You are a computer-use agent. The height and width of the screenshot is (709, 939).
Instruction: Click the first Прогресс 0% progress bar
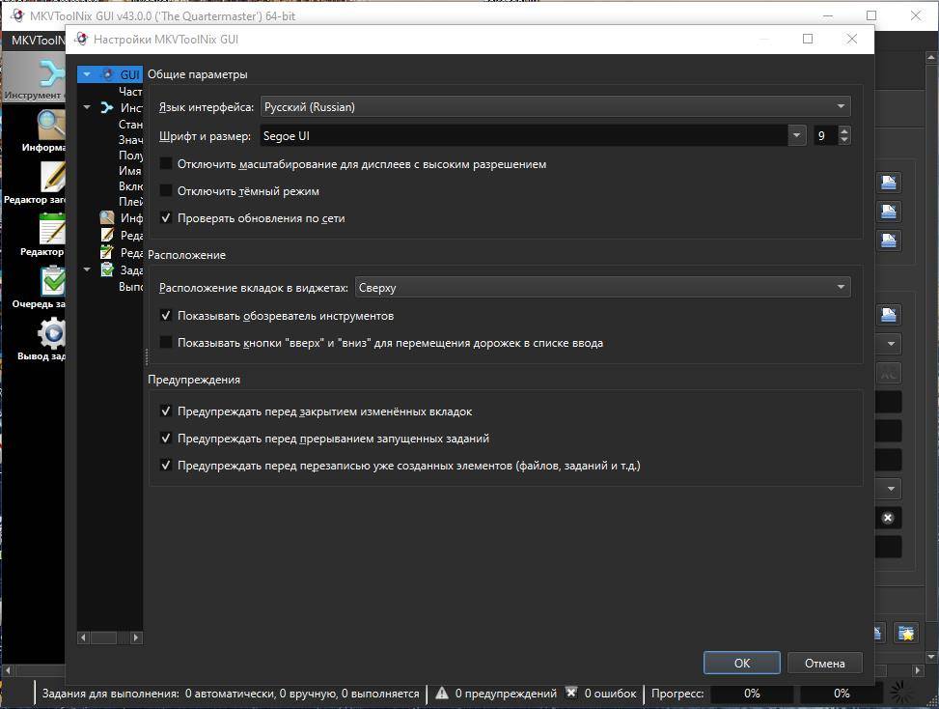tap(752, 694)
